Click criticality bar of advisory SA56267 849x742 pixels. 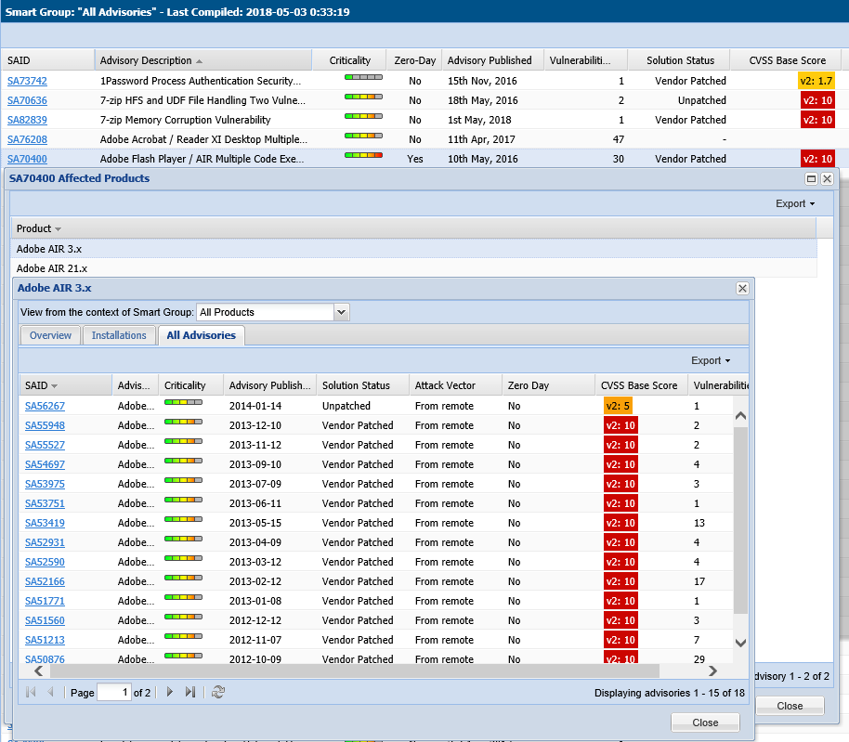(x=183, y=402)
